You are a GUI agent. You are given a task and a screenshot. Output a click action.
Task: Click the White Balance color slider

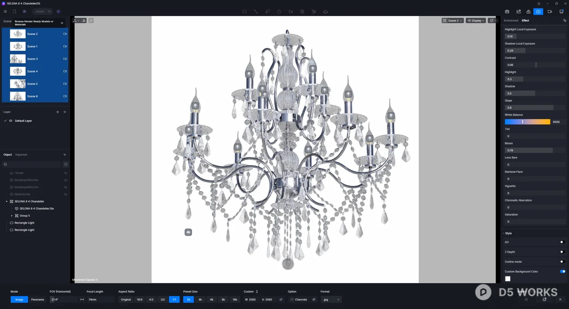pyautogui.click(x=527, y=122)
